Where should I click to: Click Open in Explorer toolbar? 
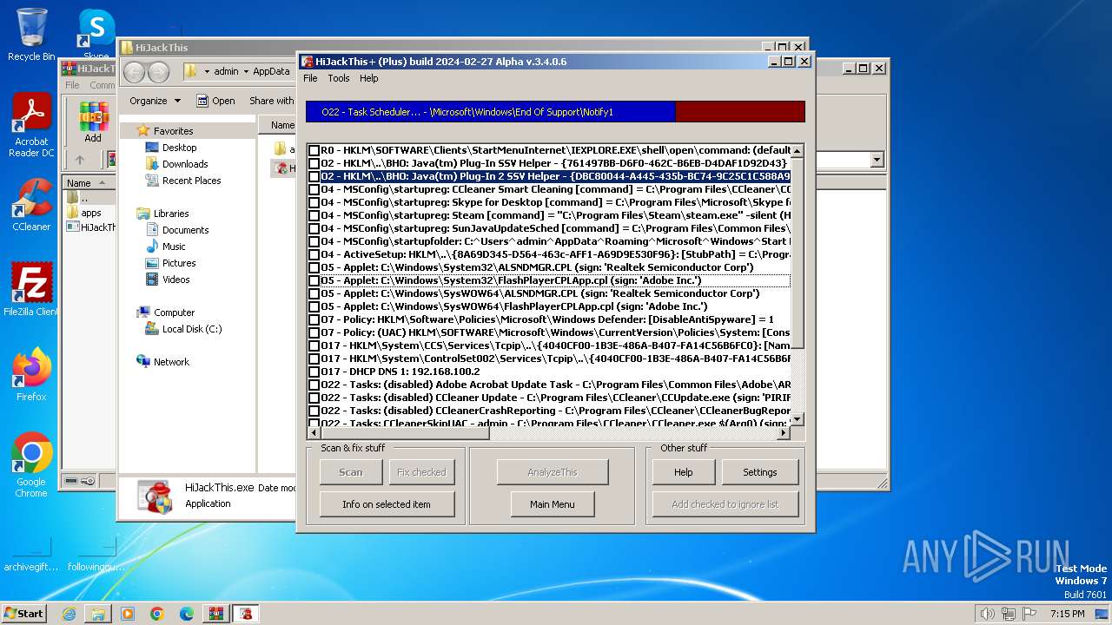click(216, 101)
